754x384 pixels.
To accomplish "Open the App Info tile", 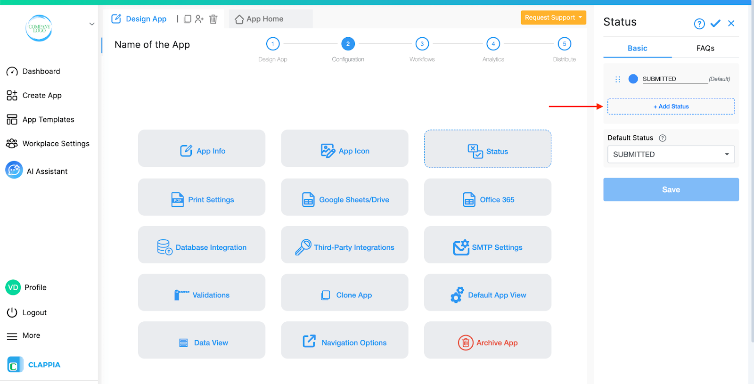I will point(202,148).
